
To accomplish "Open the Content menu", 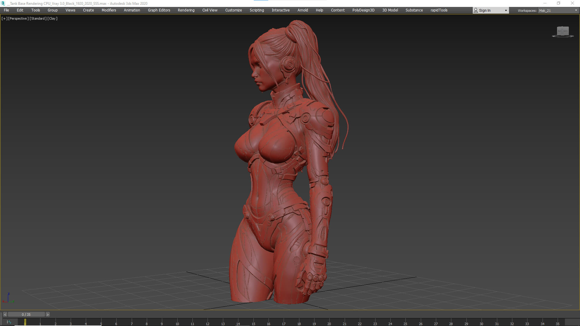I will [338, 10].
